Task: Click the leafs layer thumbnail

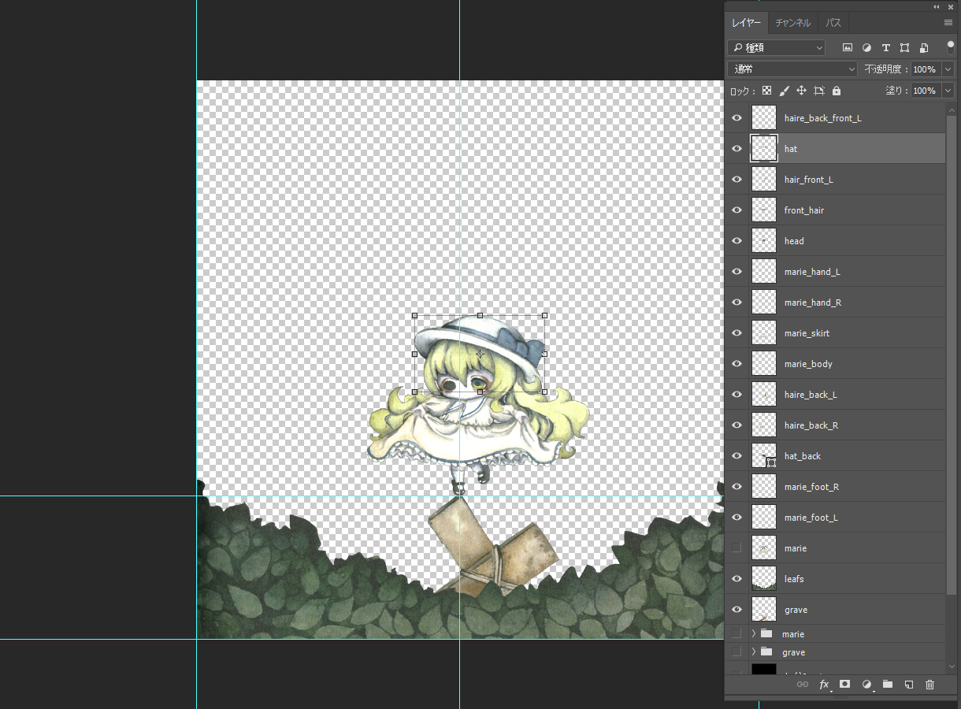Action: coord(764,579)
